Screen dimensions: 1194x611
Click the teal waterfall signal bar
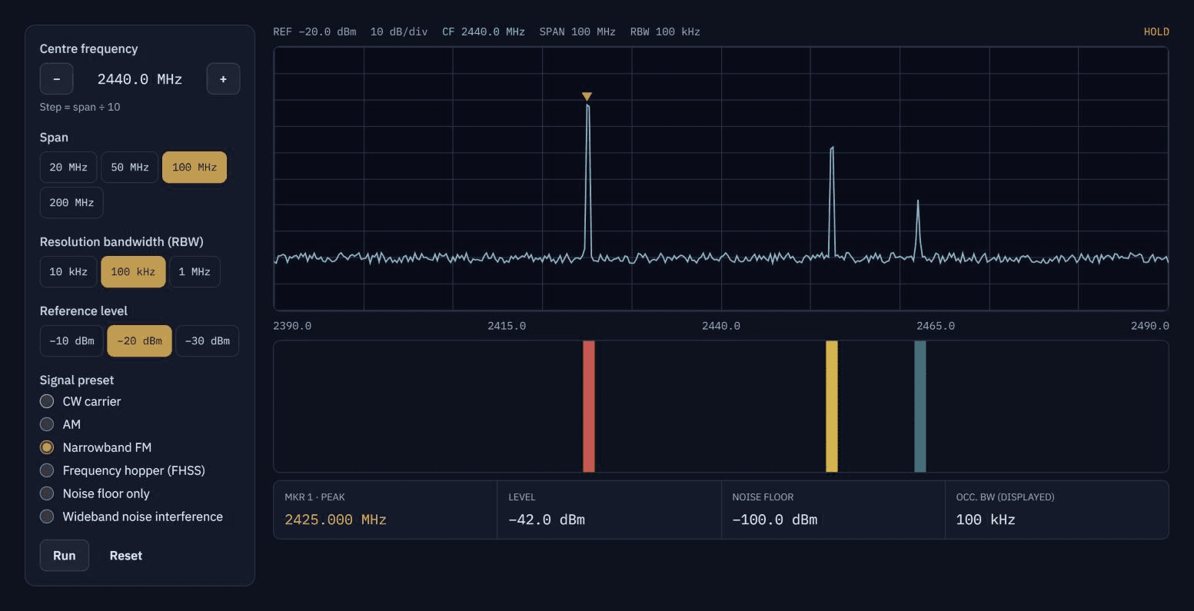tap(920, 407)
